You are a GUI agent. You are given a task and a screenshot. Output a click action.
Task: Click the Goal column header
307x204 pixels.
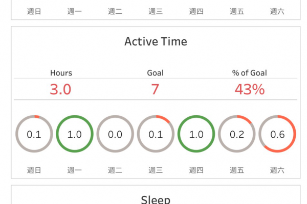coord(155,73)
